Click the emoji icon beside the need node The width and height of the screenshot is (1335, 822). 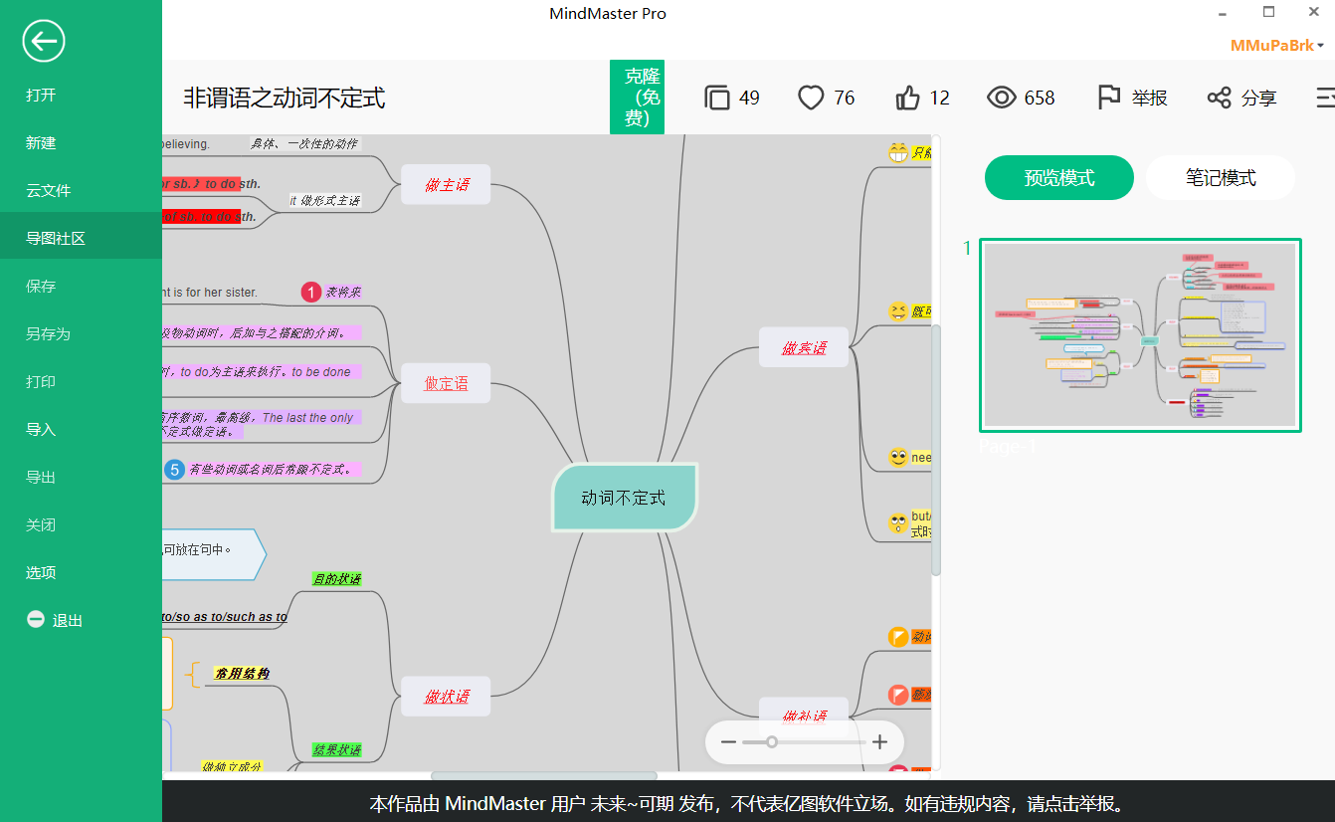click(898, 458)
